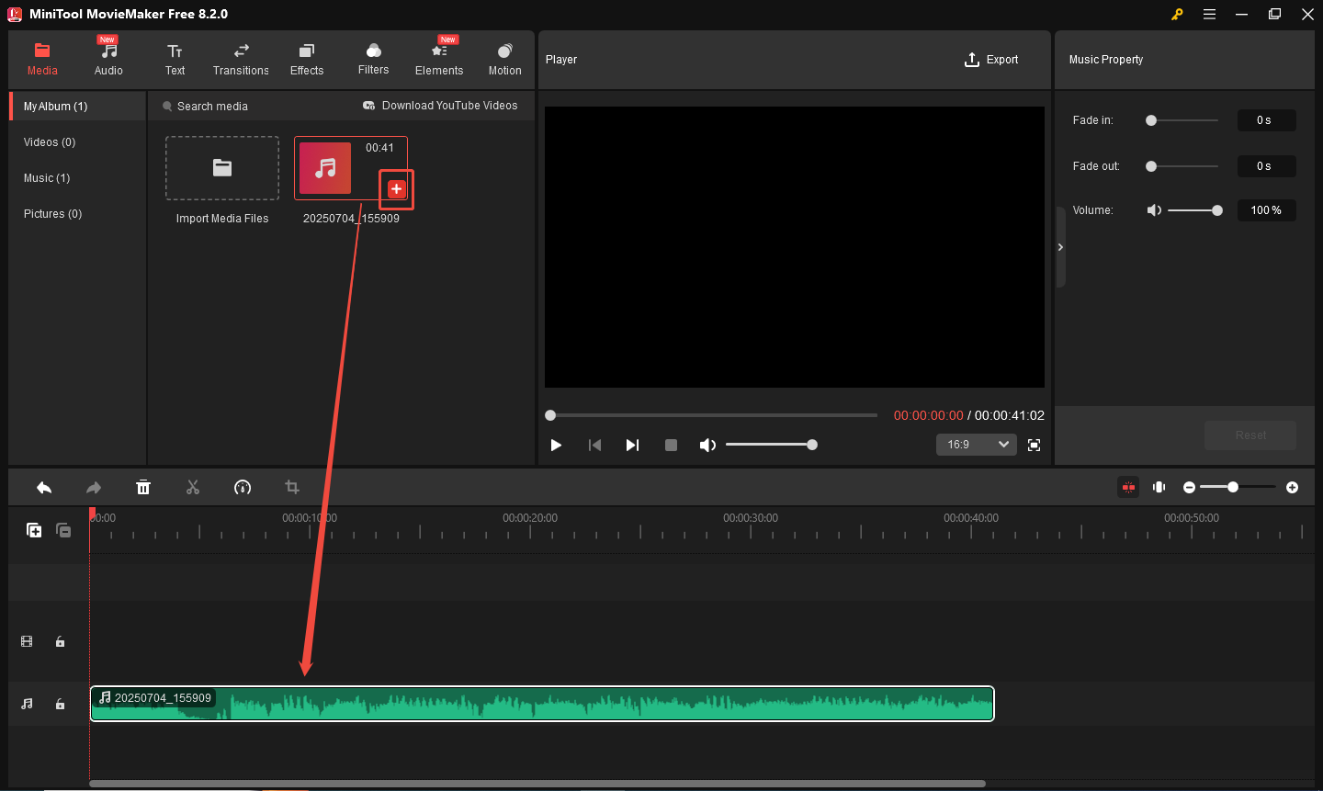Click the timeline playhead marker
Viewport: 1323px width, 791px height.
(92, 515)
